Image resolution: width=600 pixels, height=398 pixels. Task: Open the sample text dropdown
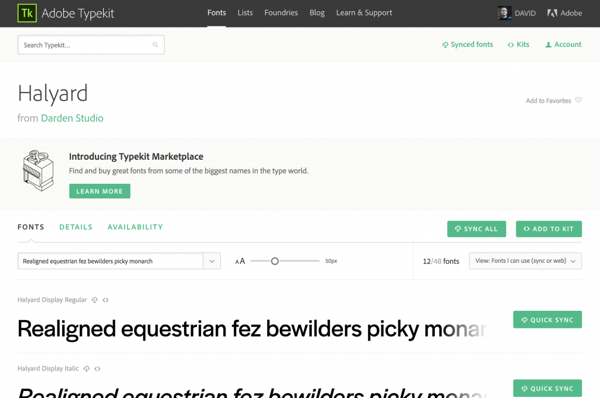(x=212, y=261)
